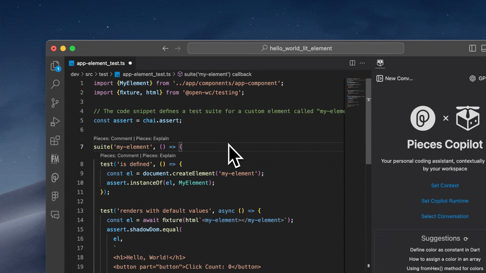Select the app-element_test.ts tab

click(100, 63)
